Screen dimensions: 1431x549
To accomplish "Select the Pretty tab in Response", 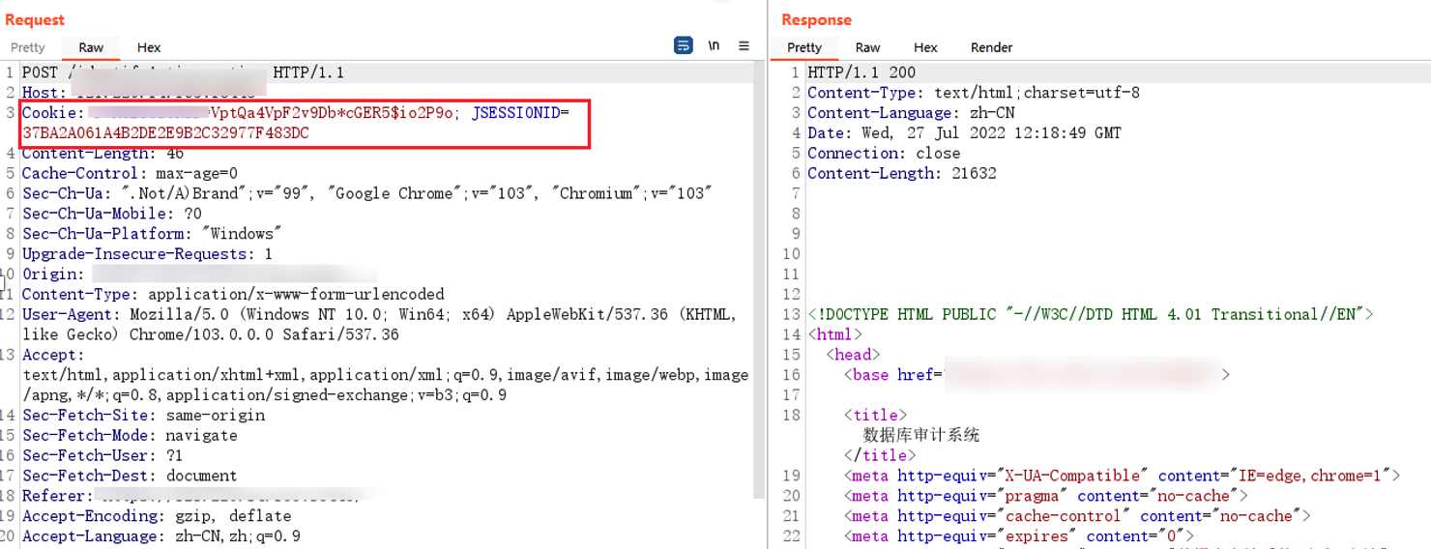I will 804,47.
